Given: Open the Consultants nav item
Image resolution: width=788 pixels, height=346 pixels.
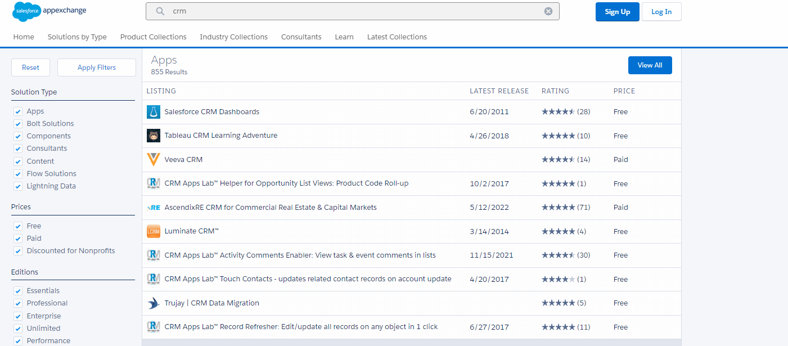Looking at the screenshot, I should point(301,37).
